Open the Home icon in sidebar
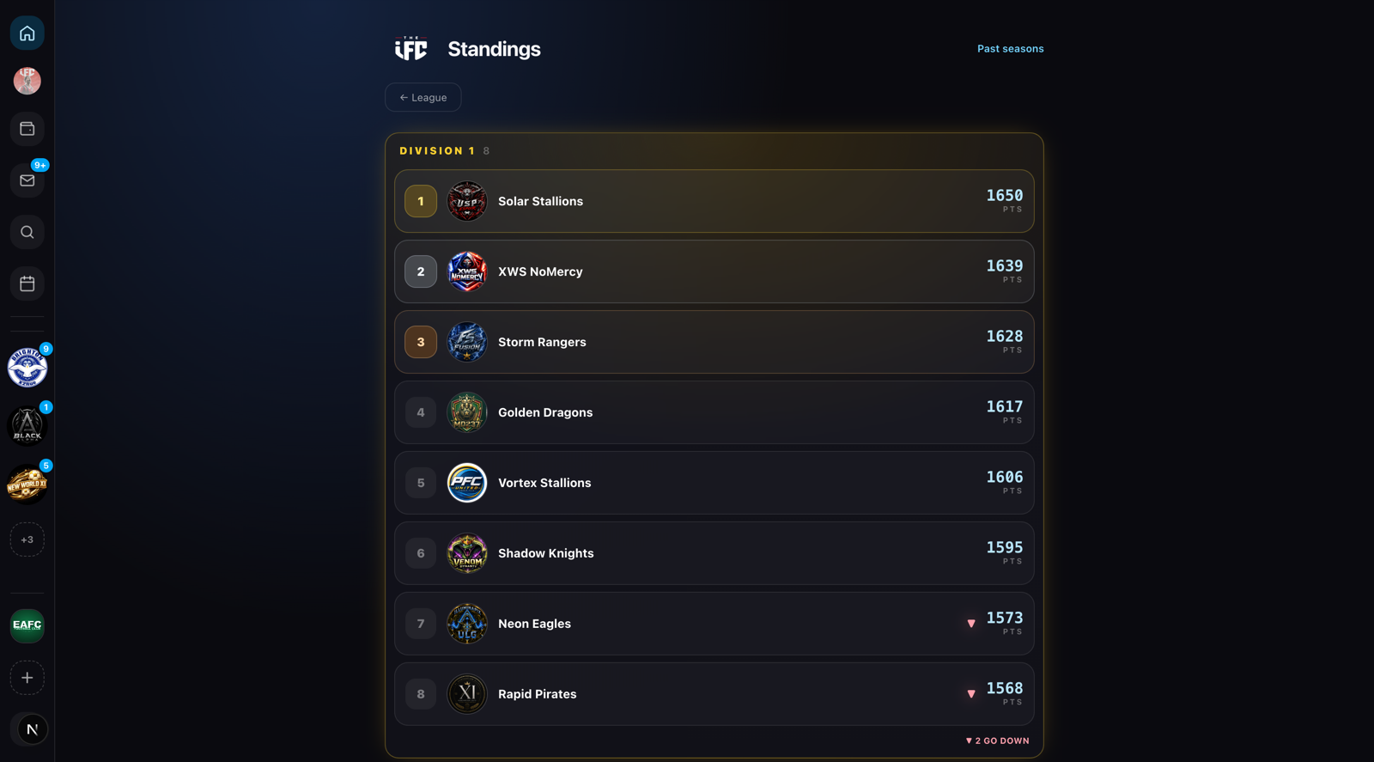Screen dimensions: 1374x762 tap(27, 34)
